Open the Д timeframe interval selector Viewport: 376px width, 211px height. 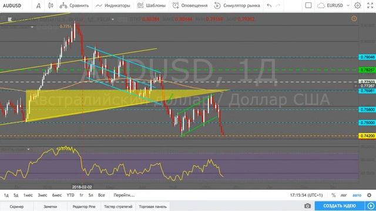pyautogui.click(x=38, y=5)
